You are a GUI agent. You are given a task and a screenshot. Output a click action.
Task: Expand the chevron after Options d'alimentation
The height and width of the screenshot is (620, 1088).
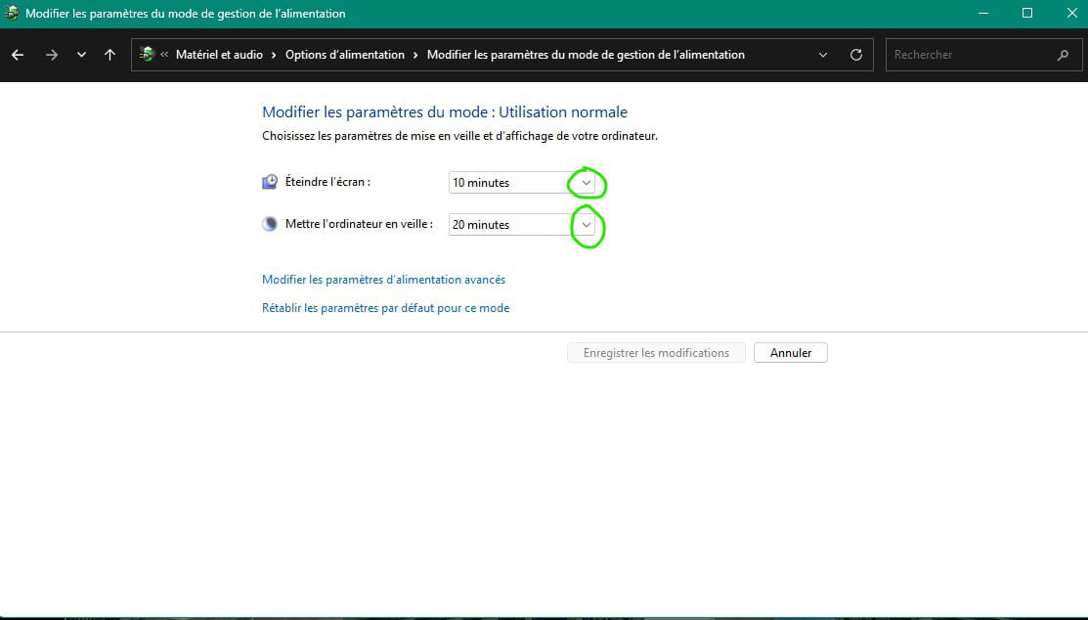(415, 55)
